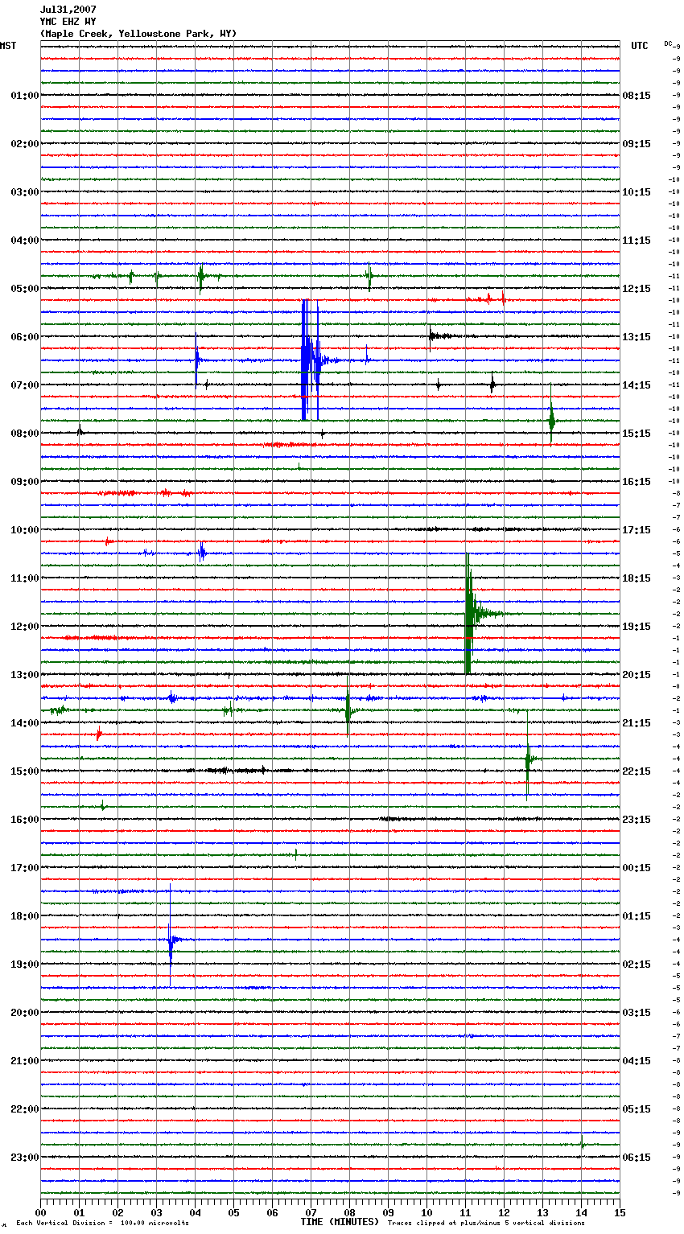Viewport: 684px width, 1234px height.
Task: Select the 01:00 MST row label
Action: (x=25, y=96)
